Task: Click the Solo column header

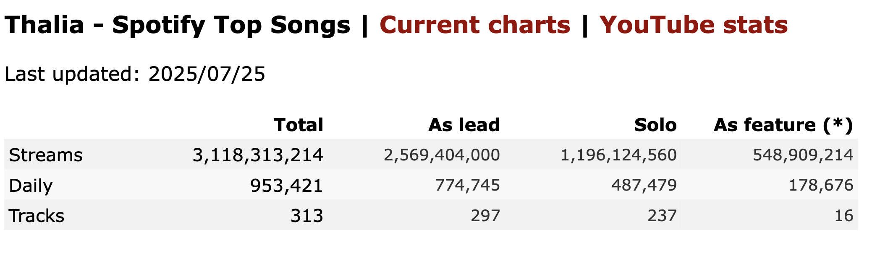Action: (x=655, y=125)
